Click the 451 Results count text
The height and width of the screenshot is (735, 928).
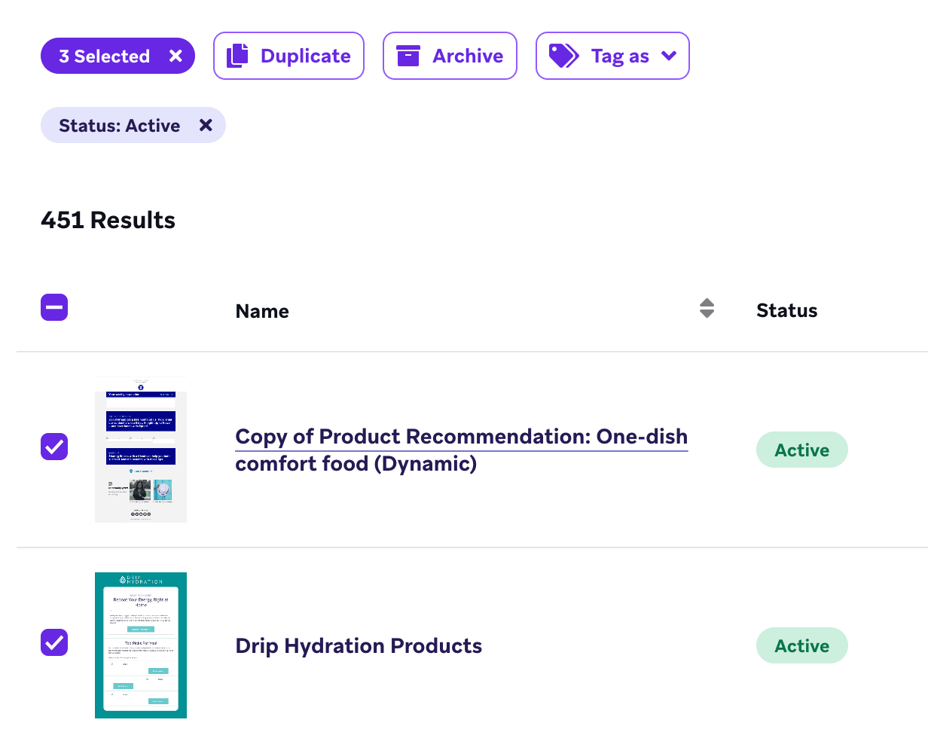point(108,220)
